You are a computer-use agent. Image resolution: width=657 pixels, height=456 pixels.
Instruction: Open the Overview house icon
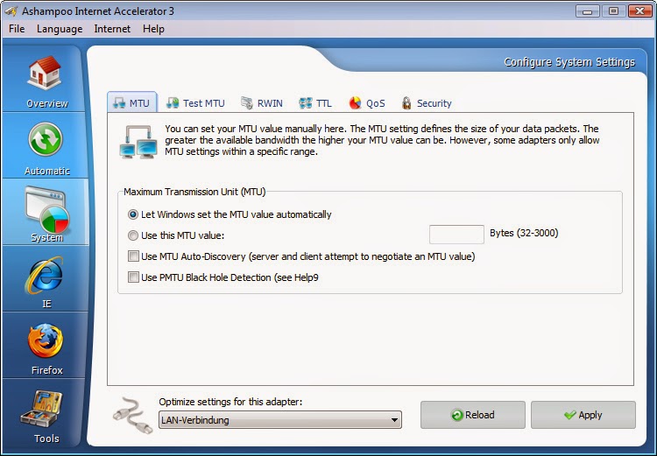click(x=46, y=73)
